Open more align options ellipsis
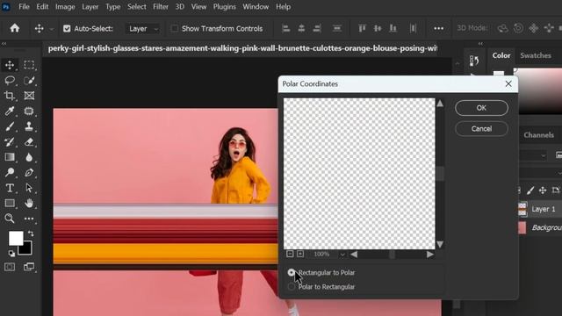 click(x=439, y=28)
